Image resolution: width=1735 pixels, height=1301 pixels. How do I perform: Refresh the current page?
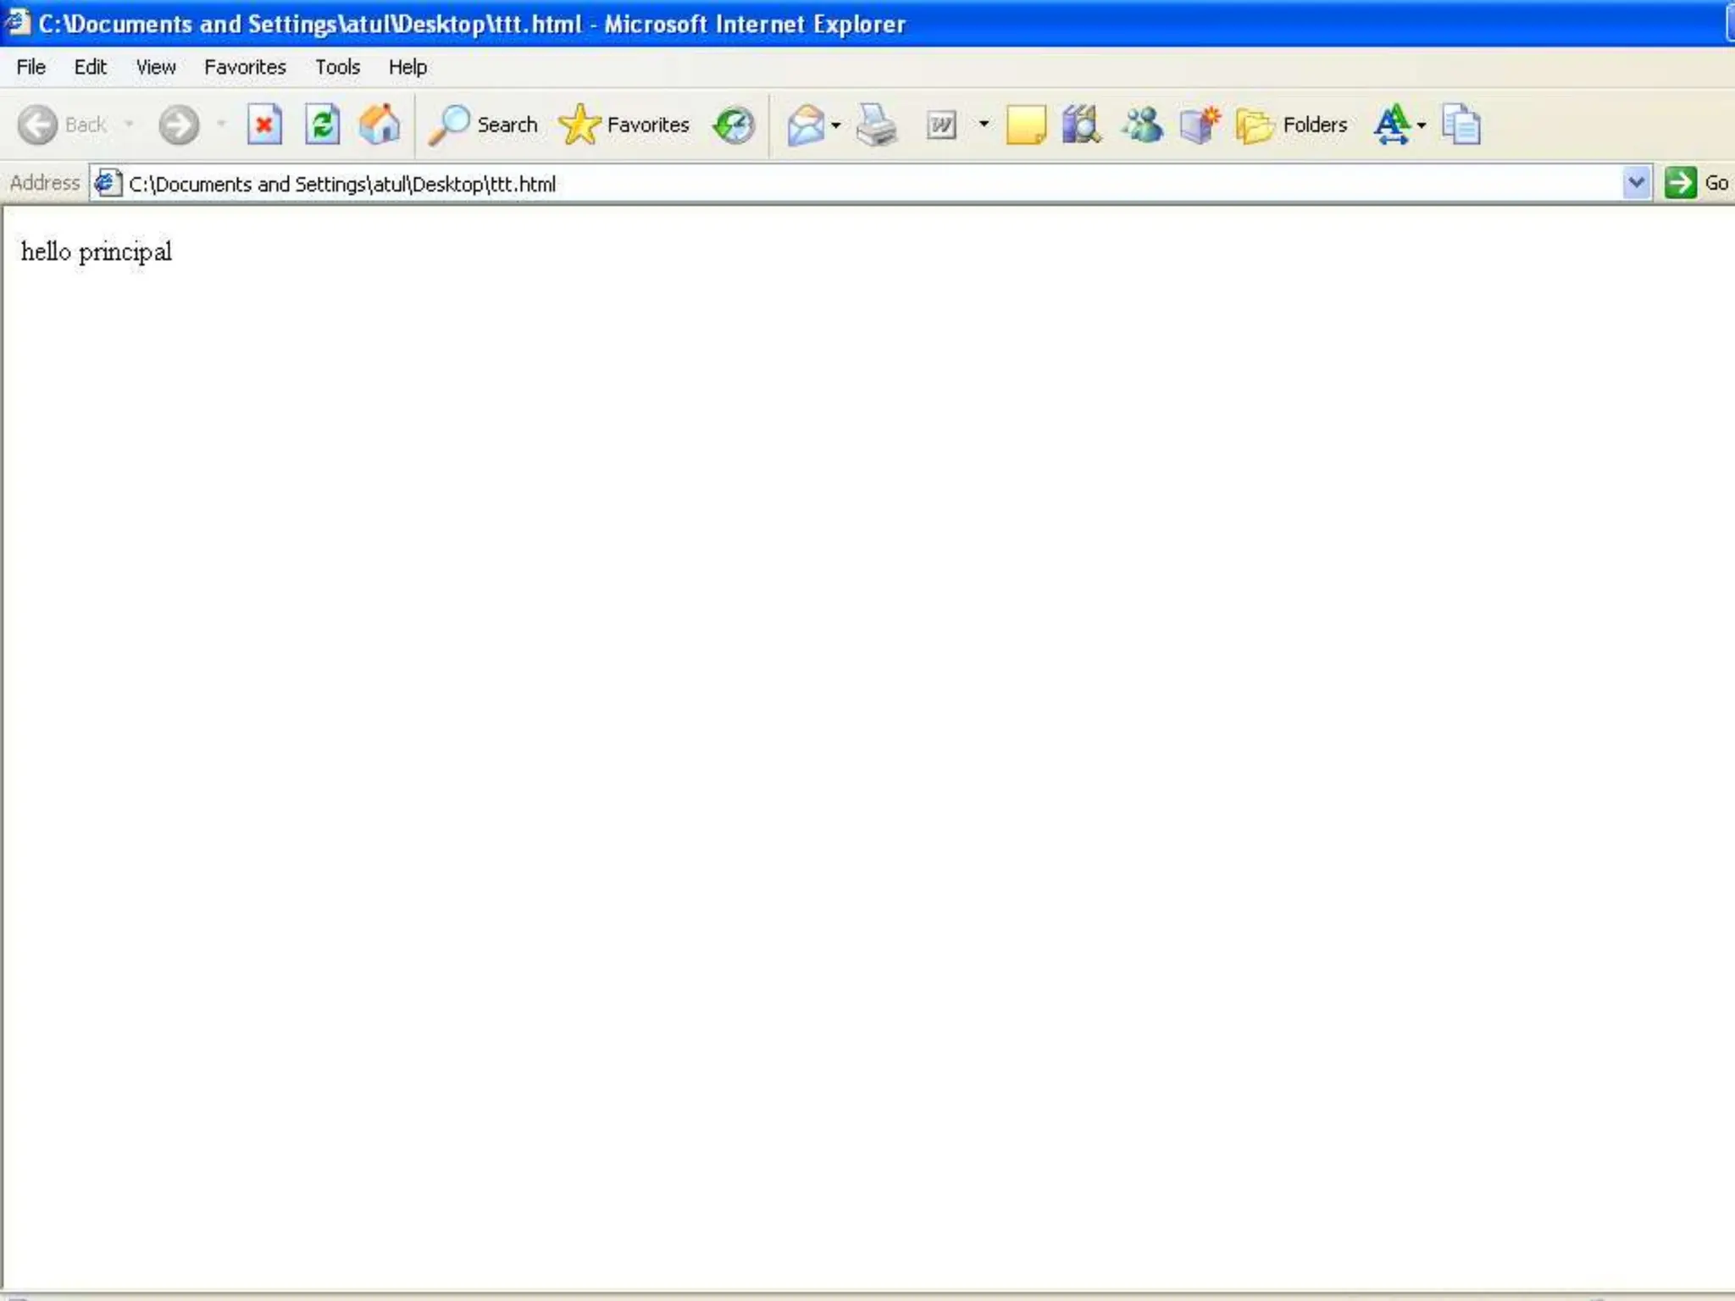[322, 125]
